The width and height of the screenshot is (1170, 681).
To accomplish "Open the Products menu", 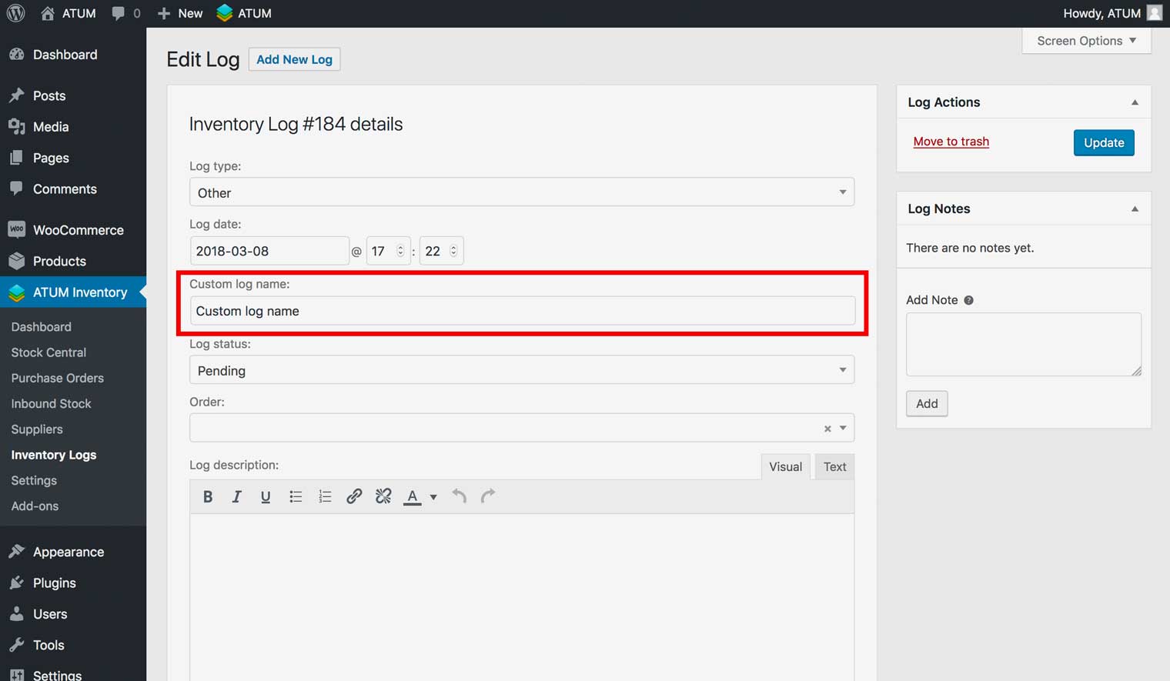I will pyautogui.click(x=73, y=261).
